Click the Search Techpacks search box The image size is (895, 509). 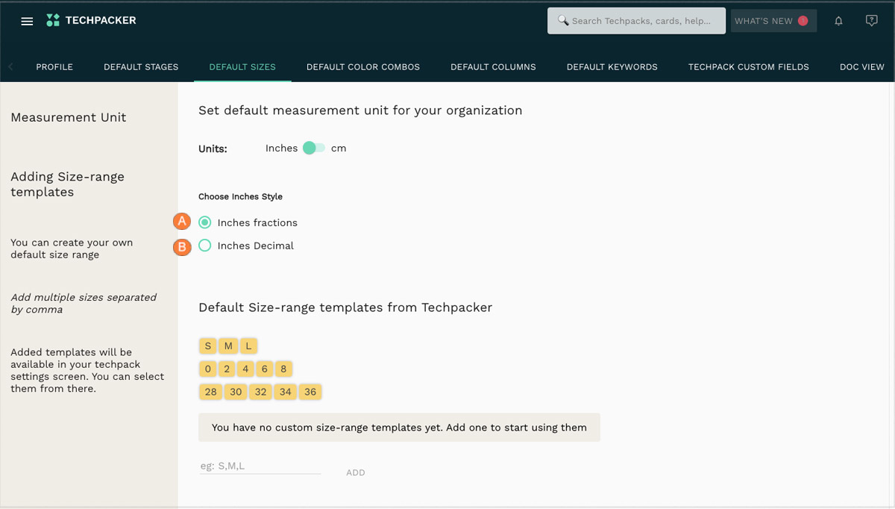(641, 21)
